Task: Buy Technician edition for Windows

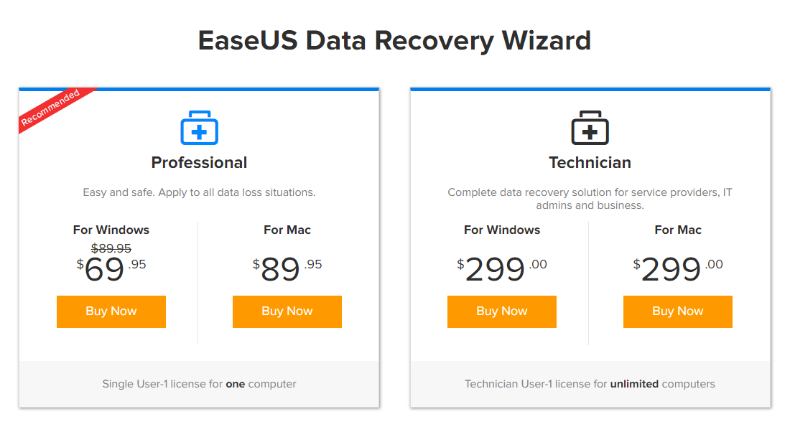Action: (x=502, y=311)
